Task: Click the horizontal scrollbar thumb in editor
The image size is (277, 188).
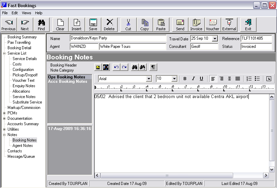Action: click(x=167, y=175)
